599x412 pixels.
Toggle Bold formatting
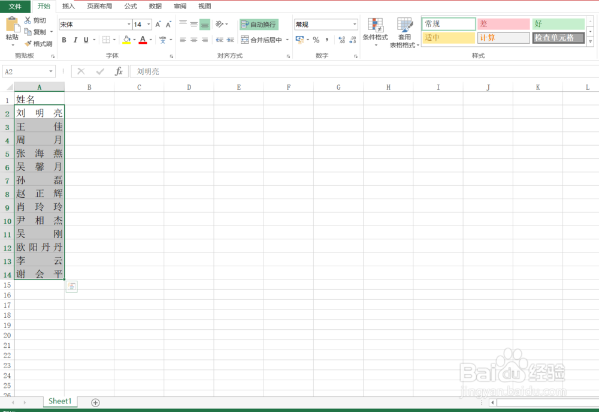[x=64, y=40]
